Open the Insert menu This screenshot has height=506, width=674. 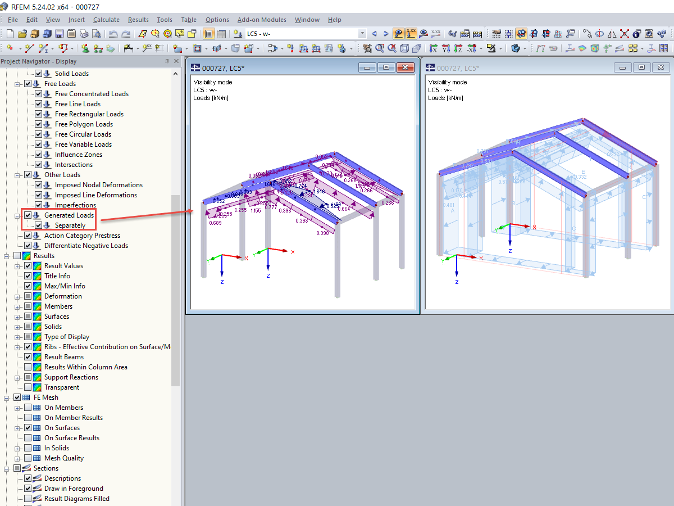point(76,20)
